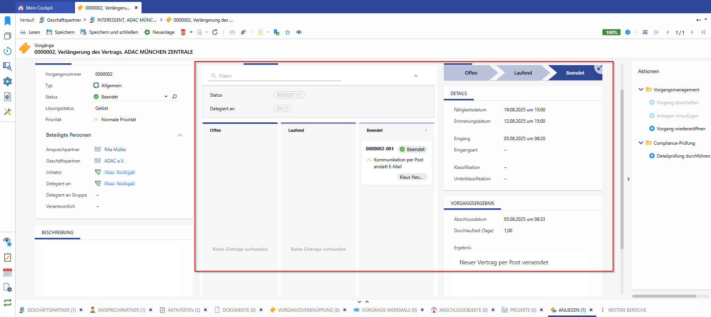Click the star favorite icon in toolbar

[288, 32]
